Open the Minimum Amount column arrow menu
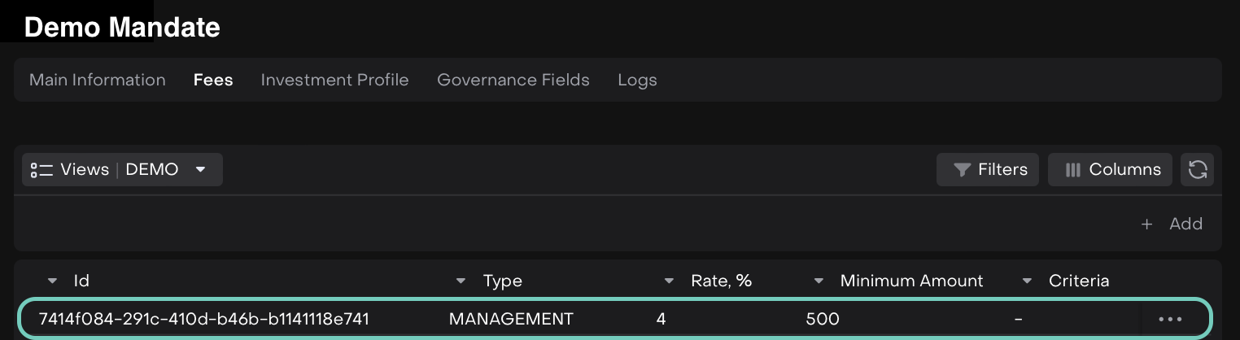 click(x=819, y=281)
